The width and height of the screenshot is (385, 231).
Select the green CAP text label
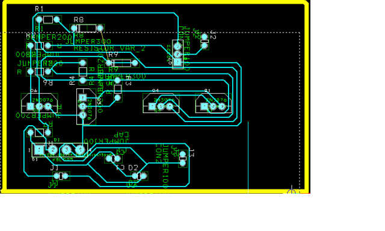pos(122,135)
